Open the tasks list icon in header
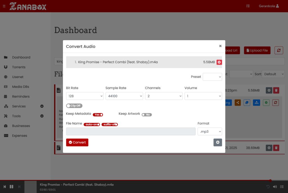Image resolution: width=288 pixels, height=193 pixels. tap(248, 6)
